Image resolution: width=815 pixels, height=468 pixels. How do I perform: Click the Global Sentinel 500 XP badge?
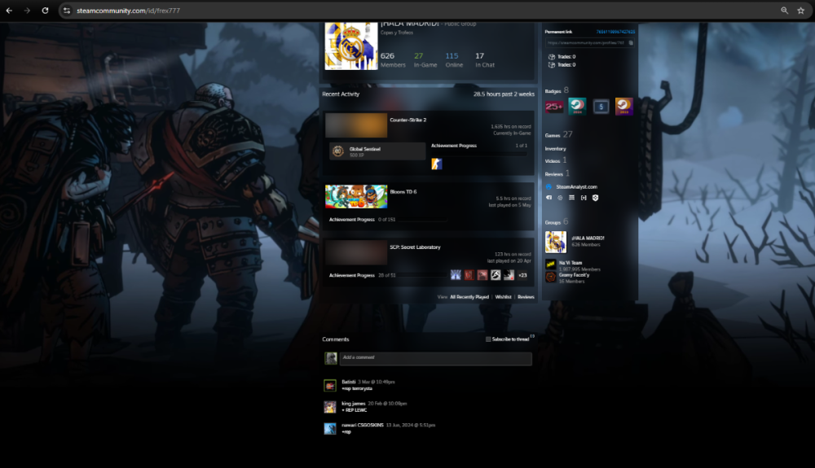point(377,151)
